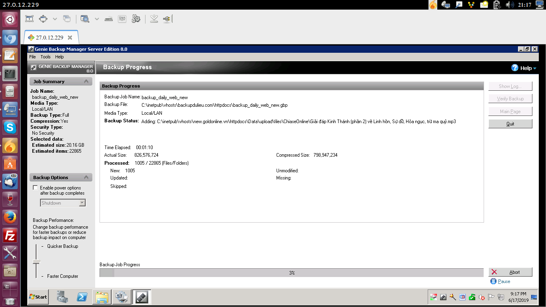546x307 pixels.
Task: Click the backup job progress bar
Action: (x=292, y=273)
